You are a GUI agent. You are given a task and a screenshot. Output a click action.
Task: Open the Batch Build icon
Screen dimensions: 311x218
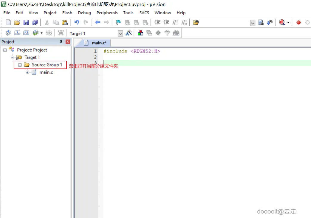point(35,33)
